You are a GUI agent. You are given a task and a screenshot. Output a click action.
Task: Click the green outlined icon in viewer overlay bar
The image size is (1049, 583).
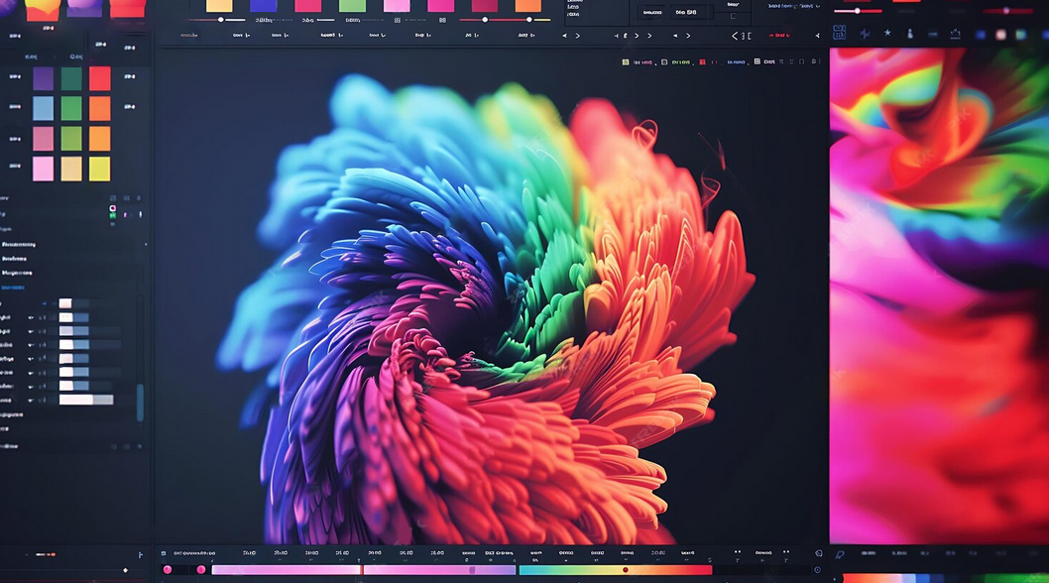[664, 61]
